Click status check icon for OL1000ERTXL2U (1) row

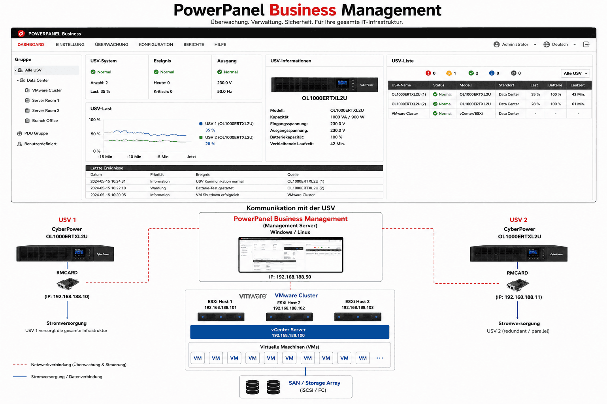coord(435,95)
